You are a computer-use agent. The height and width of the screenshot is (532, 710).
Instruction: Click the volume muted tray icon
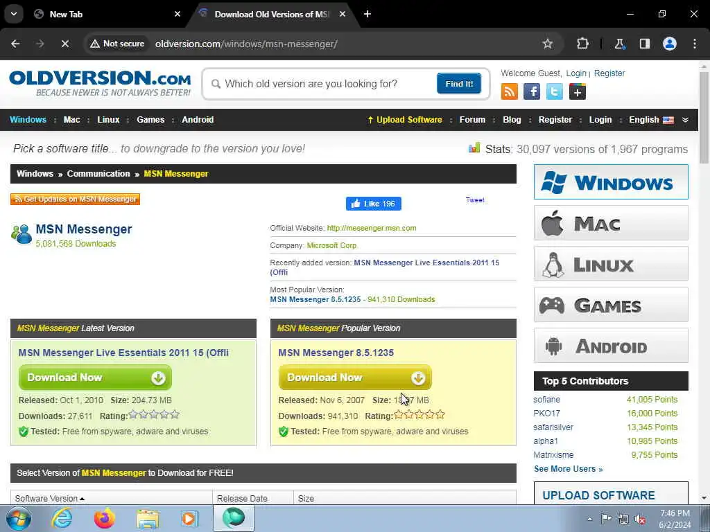(640, 519)
